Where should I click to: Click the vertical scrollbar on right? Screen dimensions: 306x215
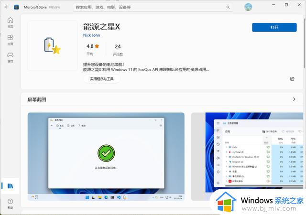(x=305, y=42)
